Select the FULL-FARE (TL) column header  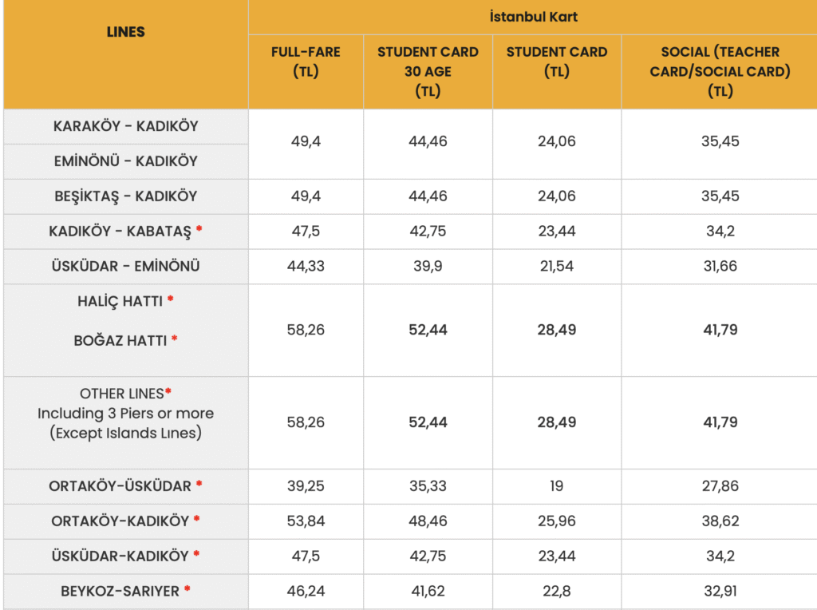(x=306, y=61)
